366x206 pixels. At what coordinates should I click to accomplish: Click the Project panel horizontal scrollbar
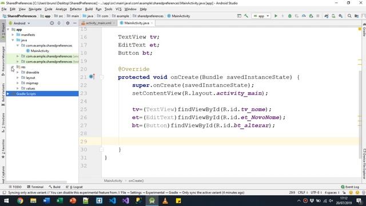37,181
